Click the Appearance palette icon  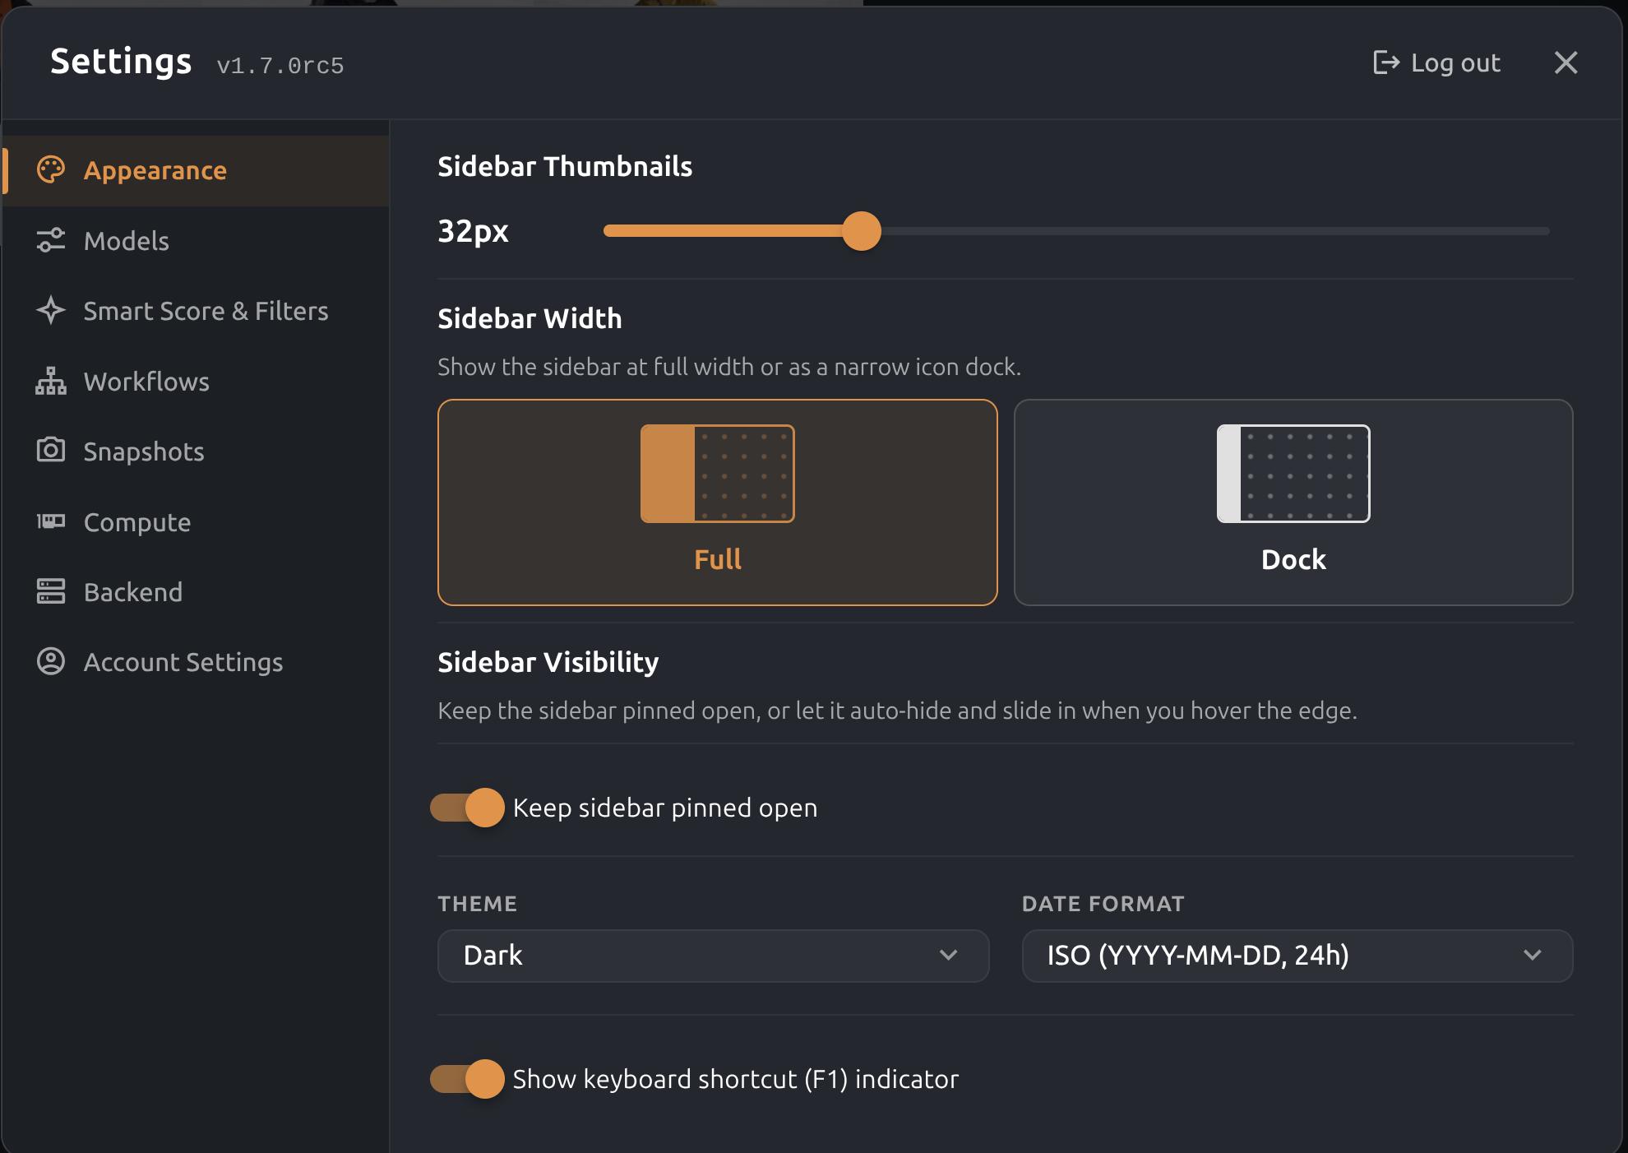tap(51, 170)
